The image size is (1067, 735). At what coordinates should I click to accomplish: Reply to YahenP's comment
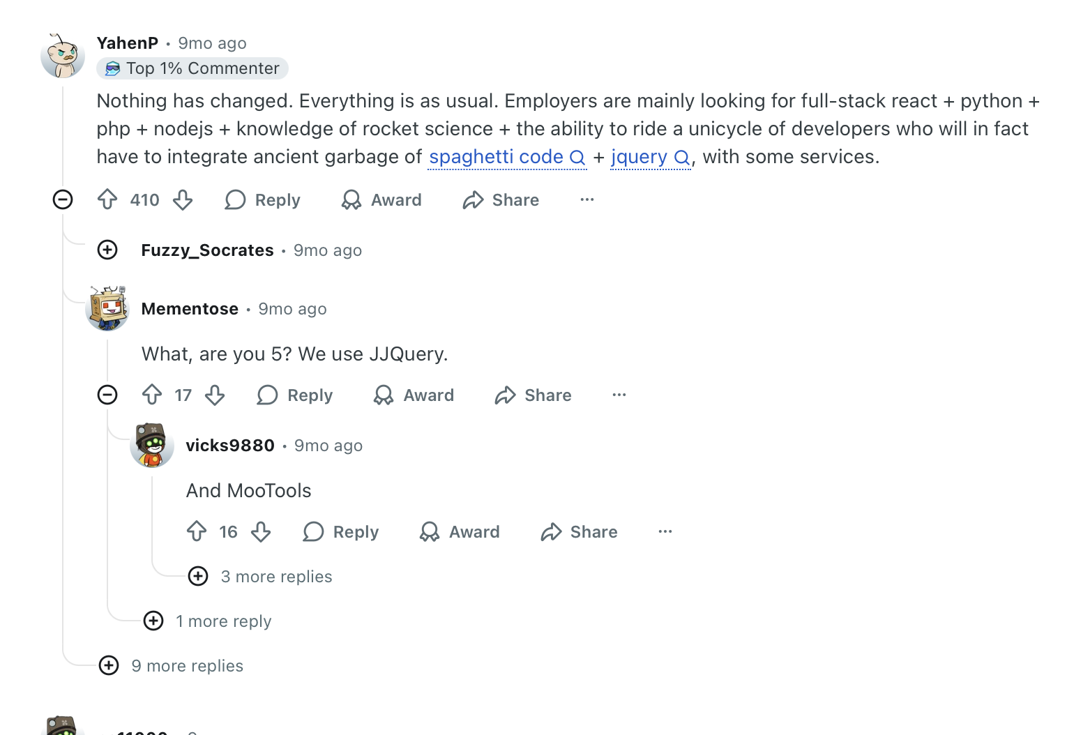263,200
